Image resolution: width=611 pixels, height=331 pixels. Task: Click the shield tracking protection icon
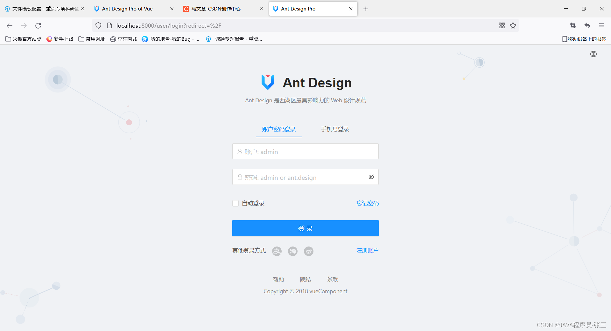click(x=98, y=25)
